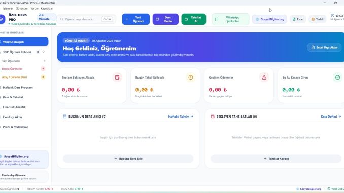The width and height of the screenshot is (344, 193).
Task: Click Toplam Alacak entry in status bar
Action: (x=40, y=189)
